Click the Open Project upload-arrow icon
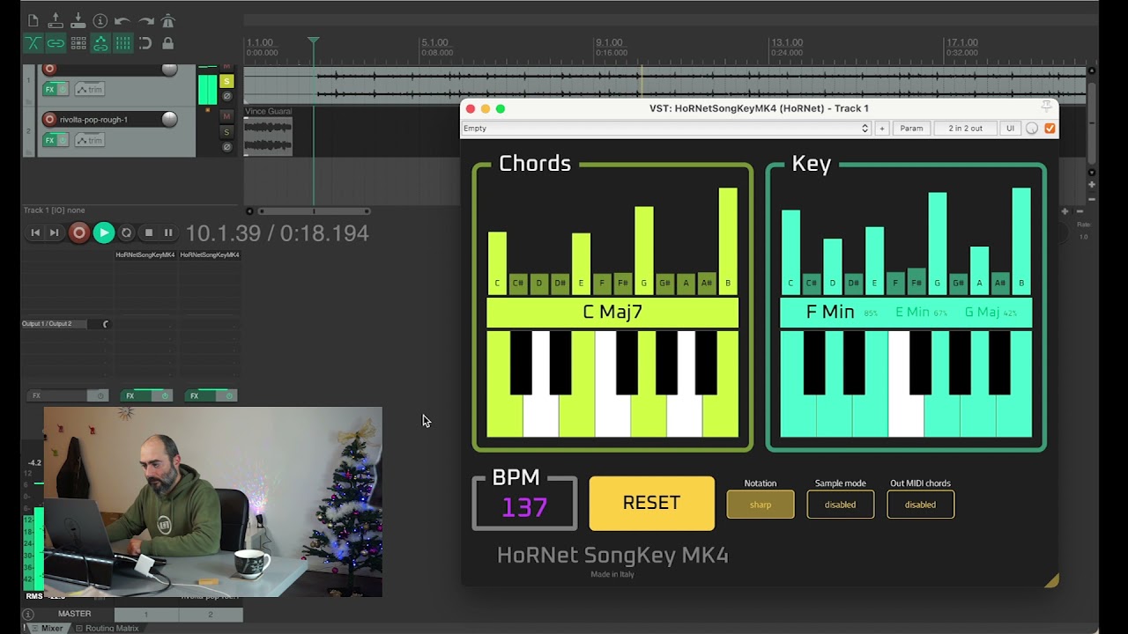1128x634 pixels. coord(56,20)
